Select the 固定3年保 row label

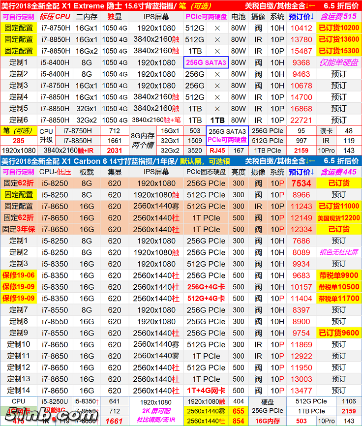[x=19, y=229]
